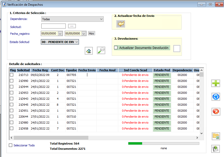Check the flag for solicitud 220644

click(x=12, y=117)
